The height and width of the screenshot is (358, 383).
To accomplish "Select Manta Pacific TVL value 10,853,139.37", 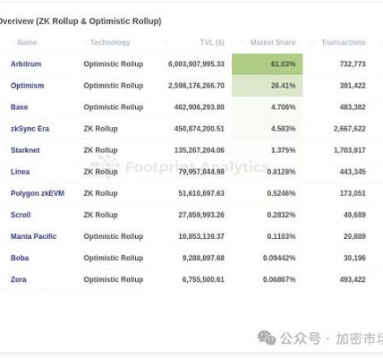I will (201, 236).
